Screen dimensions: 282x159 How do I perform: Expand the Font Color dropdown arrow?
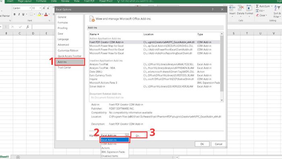[x=49, y=14]
